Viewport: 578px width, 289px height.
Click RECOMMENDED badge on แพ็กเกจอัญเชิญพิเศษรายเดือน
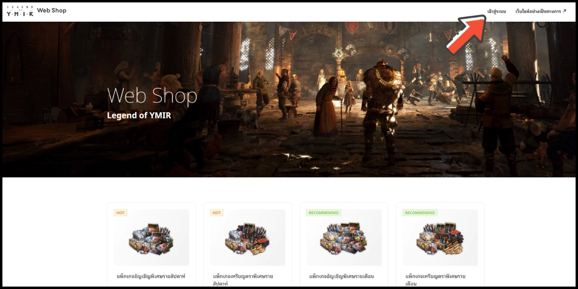click(324, 212)
